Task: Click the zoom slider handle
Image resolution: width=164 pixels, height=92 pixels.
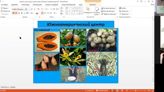Action: tap(136, 90)
